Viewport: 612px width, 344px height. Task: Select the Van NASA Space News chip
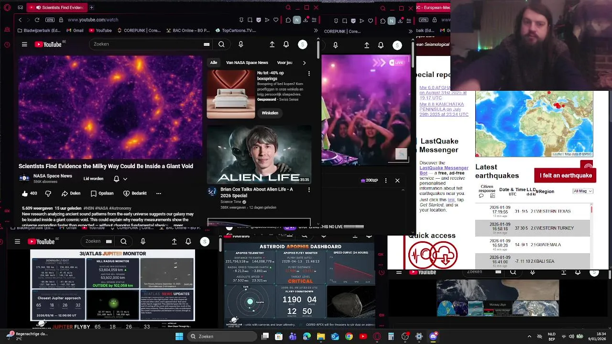(x=247, y=63)
